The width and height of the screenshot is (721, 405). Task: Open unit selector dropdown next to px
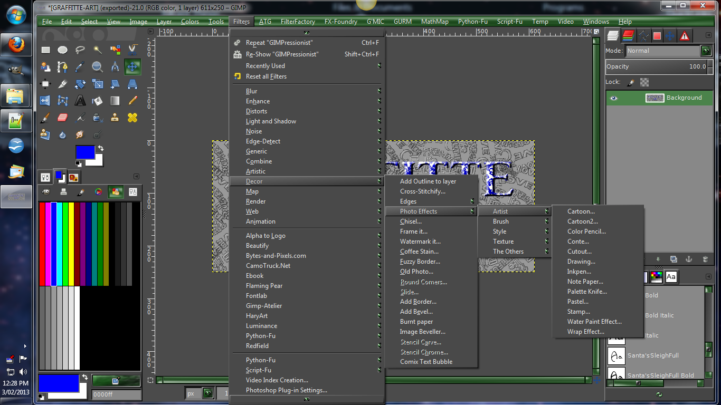click(207, 393)
